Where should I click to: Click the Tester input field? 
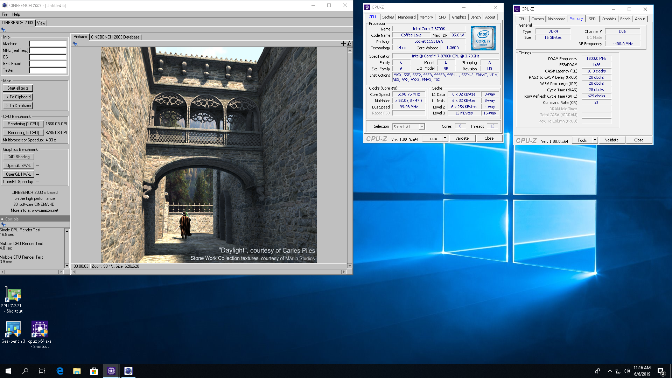[48, 70]
